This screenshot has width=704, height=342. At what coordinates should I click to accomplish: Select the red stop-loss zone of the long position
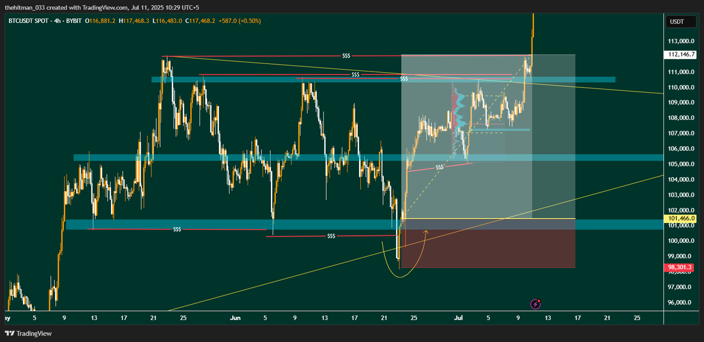[487, 243]
